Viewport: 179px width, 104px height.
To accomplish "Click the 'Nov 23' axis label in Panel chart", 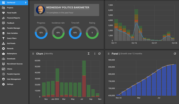I will 119,98.
